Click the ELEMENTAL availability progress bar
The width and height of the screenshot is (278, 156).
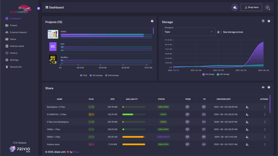(134, 114)
